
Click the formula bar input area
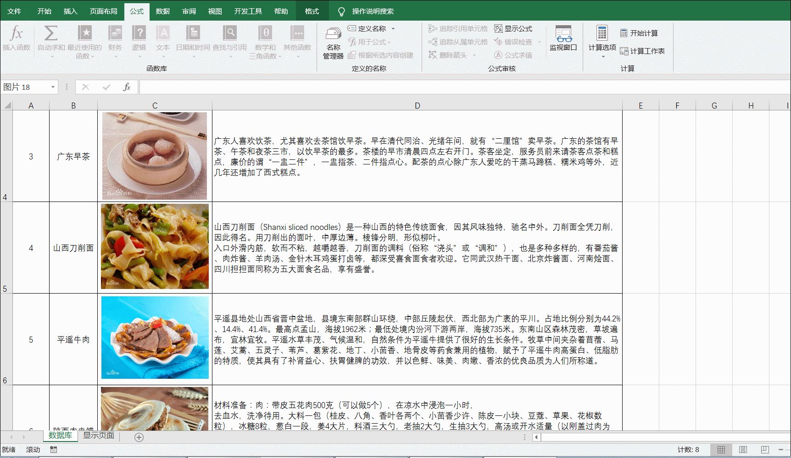(x=465, y=87)
